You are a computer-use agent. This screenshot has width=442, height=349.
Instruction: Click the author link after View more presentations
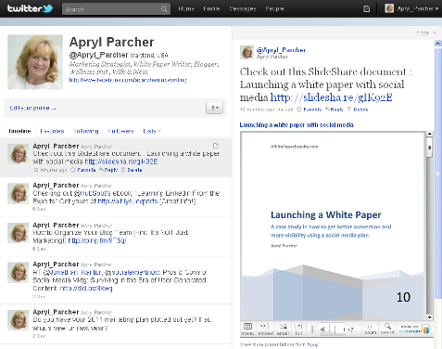(312, 344)
